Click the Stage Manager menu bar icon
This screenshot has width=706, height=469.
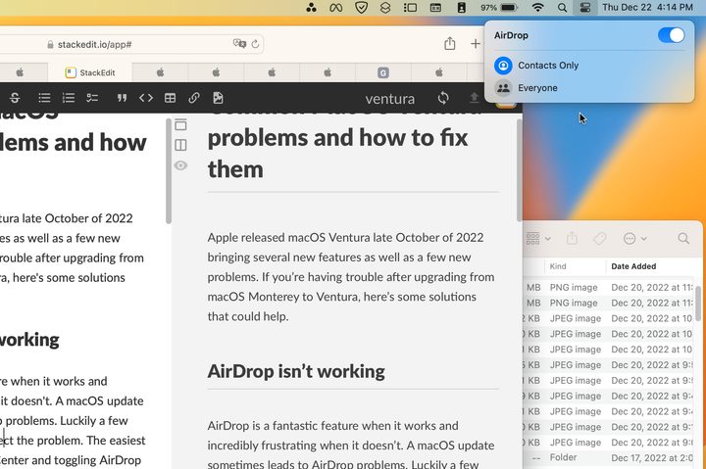[410, 8]
